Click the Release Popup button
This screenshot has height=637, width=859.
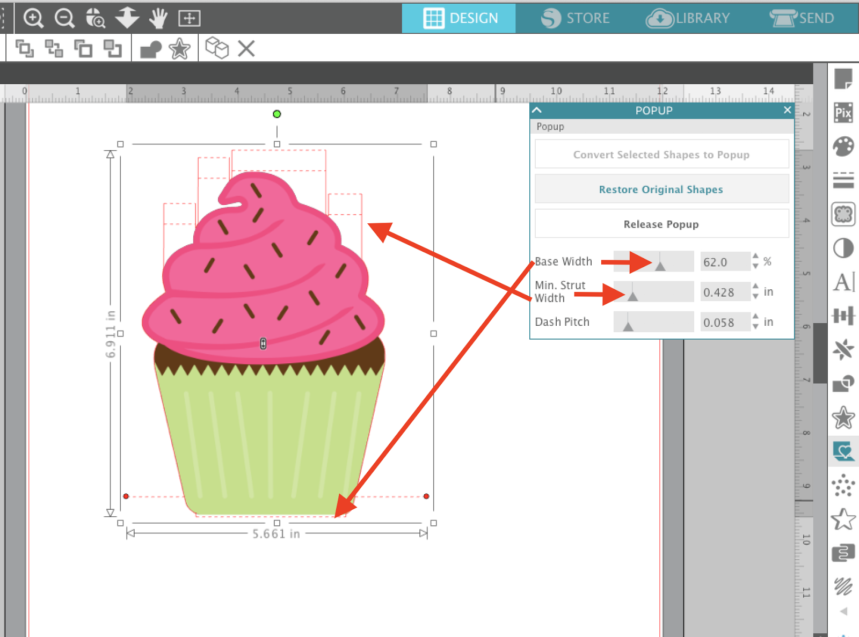point(661,224)
